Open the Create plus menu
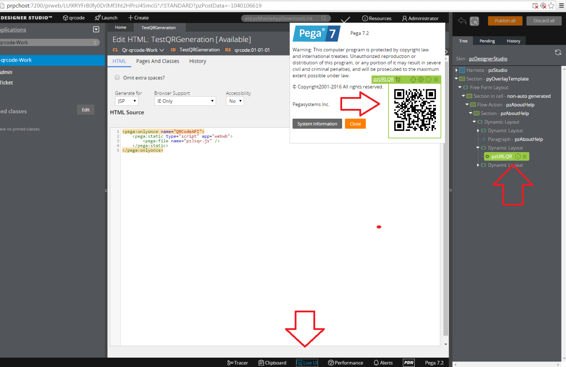Viewport: 566px width, 367px height. point(138,18)
